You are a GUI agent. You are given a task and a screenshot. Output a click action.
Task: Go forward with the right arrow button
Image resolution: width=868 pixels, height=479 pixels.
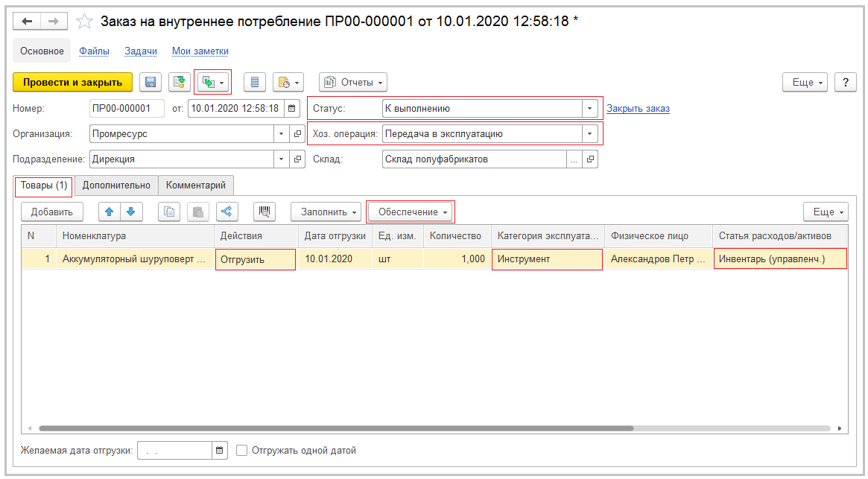[x=54, y=21]
